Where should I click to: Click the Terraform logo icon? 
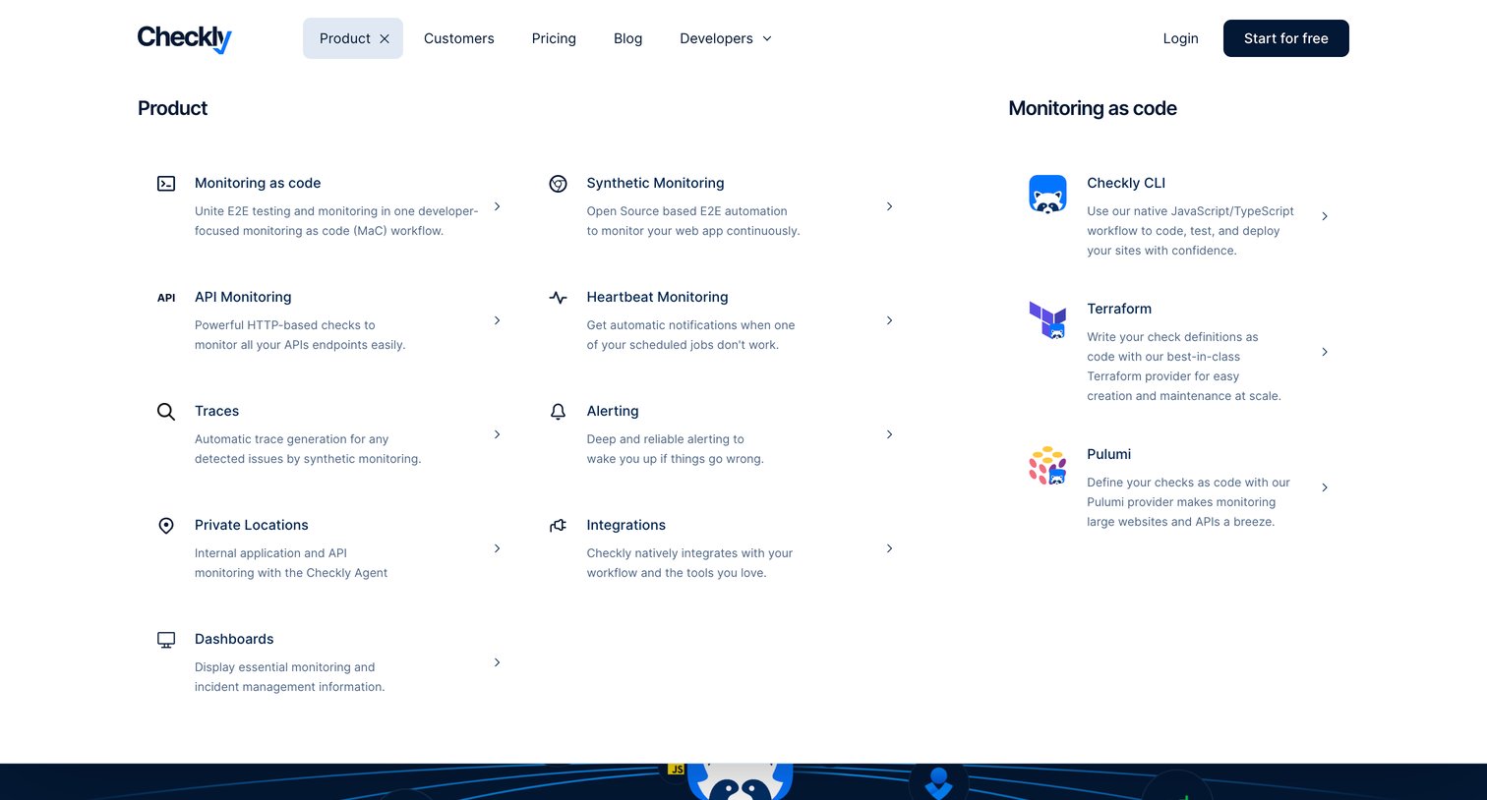[1047, 320]
